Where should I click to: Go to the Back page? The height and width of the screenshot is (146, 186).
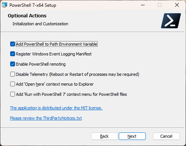[104, 136]
